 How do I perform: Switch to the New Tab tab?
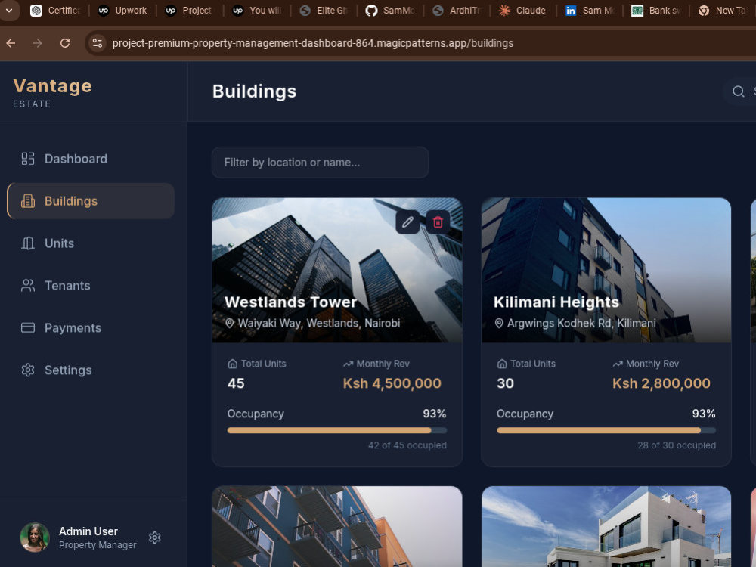[723, 10]
